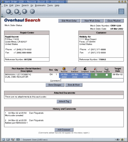
Task: Click the part number 59500000-1 text
Action: coord(11,74)
